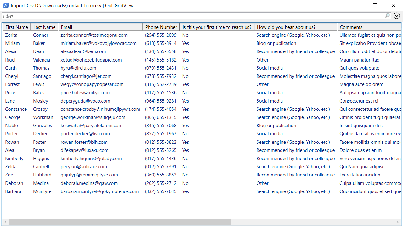Sort by the First Name column header
The width and height of the screenshot is (403, 226).
(x=17, y=27)
